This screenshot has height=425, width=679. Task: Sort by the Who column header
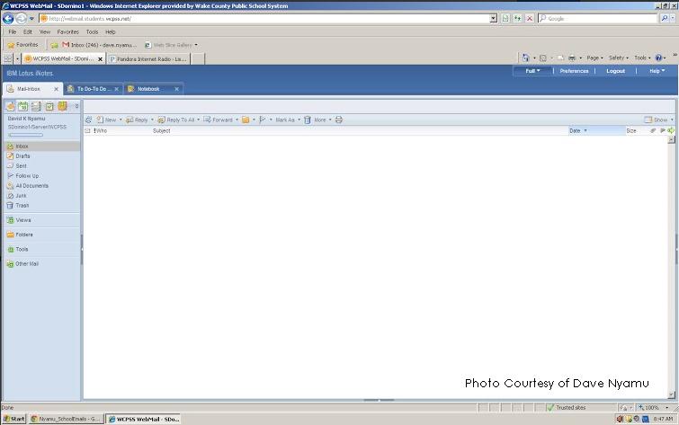(x=101, y=130)
